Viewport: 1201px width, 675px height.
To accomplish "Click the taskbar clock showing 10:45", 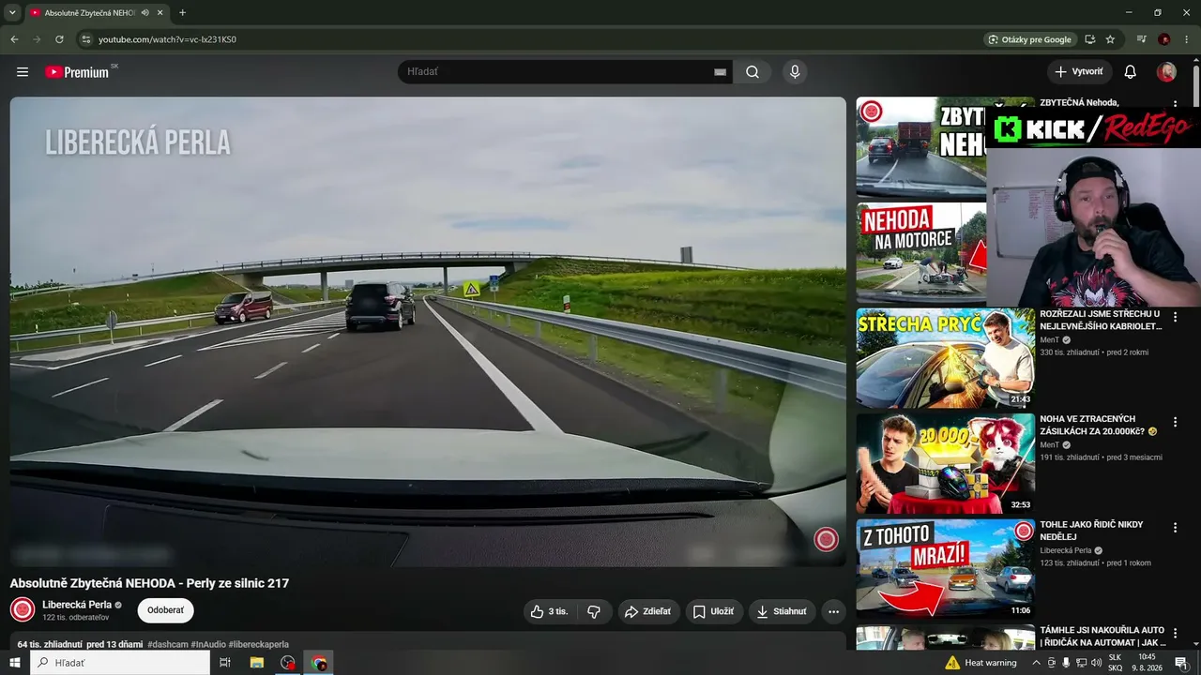I will point(1147,663).
